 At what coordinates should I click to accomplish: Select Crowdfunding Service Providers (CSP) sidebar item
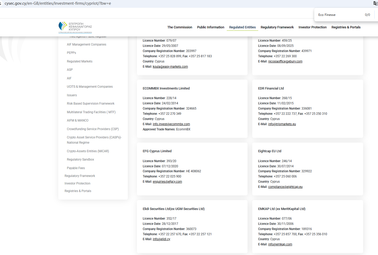[x=93, y=129]
